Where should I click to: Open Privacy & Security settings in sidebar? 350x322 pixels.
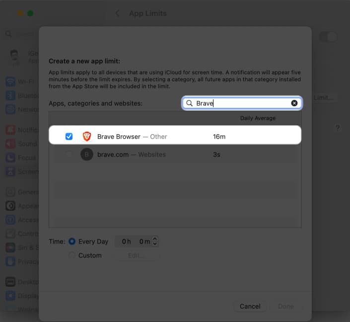(x=21, y=261)
